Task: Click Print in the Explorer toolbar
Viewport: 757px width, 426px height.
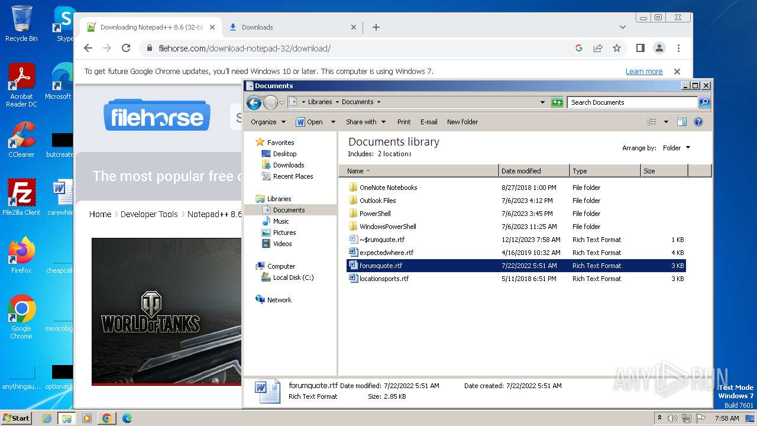Action: 404,122
